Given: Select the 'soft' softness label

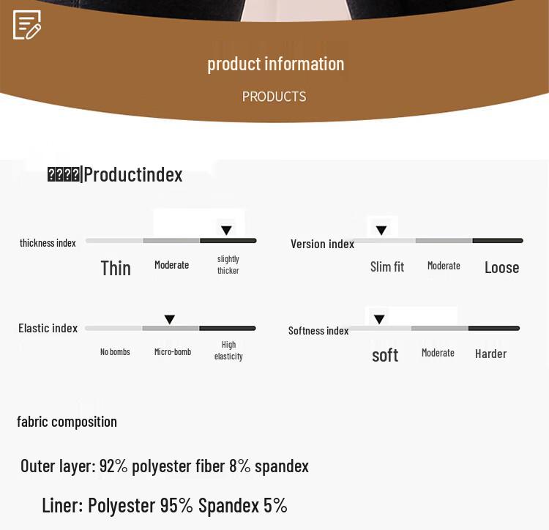Looking at the screenshot, I should 385,355.
